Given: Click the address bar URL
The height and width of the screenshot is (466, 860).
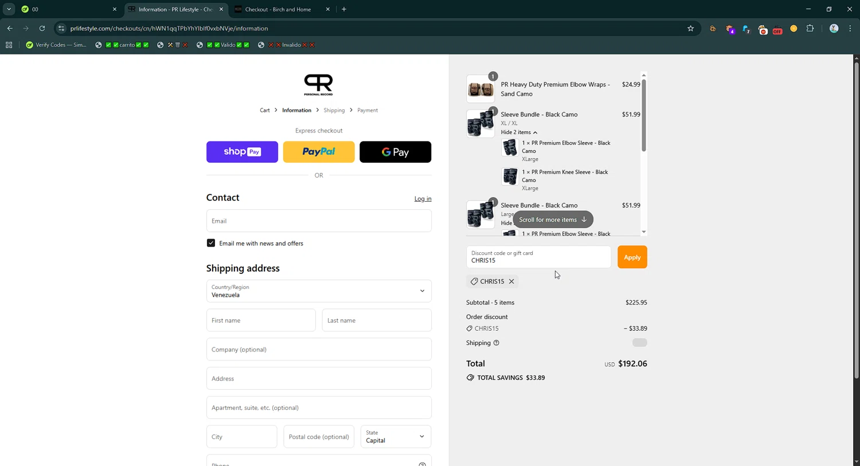Looking at the screenshot, I should tap(169, 28).
